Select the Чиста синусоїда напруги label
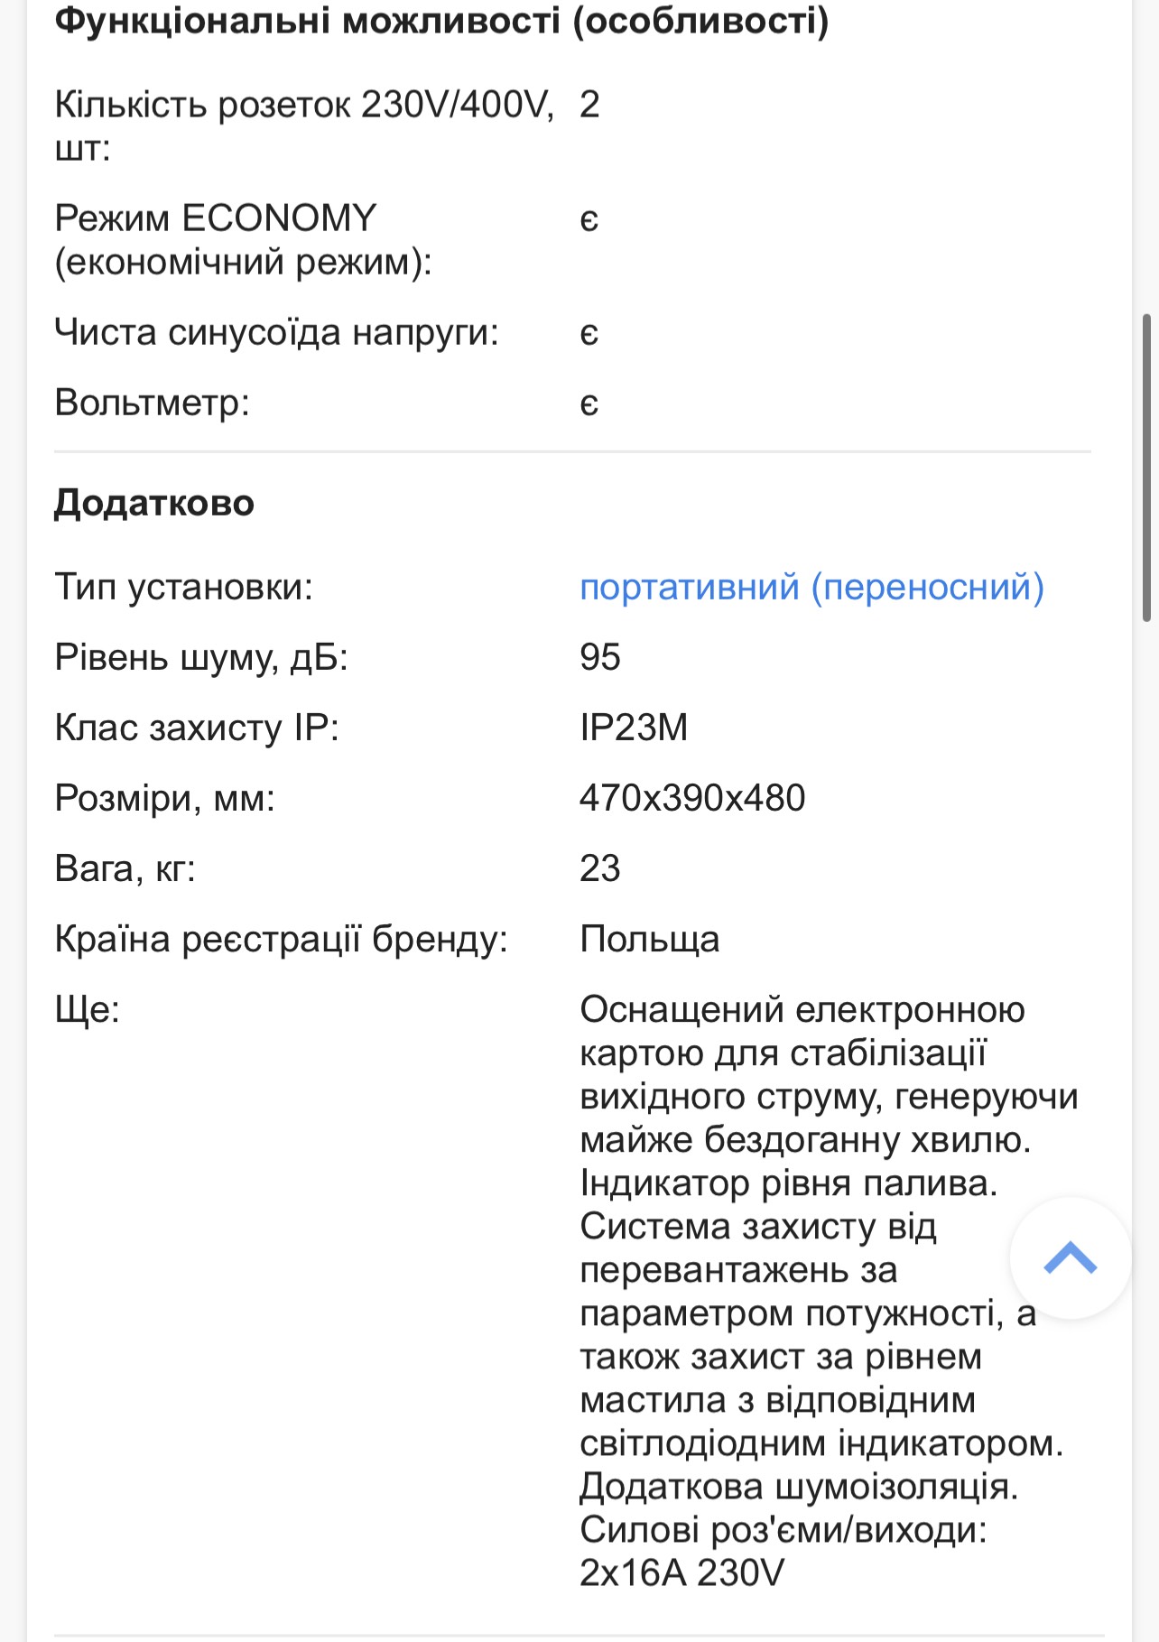The image size is (1159, 1642). click(x=277, y=333)
